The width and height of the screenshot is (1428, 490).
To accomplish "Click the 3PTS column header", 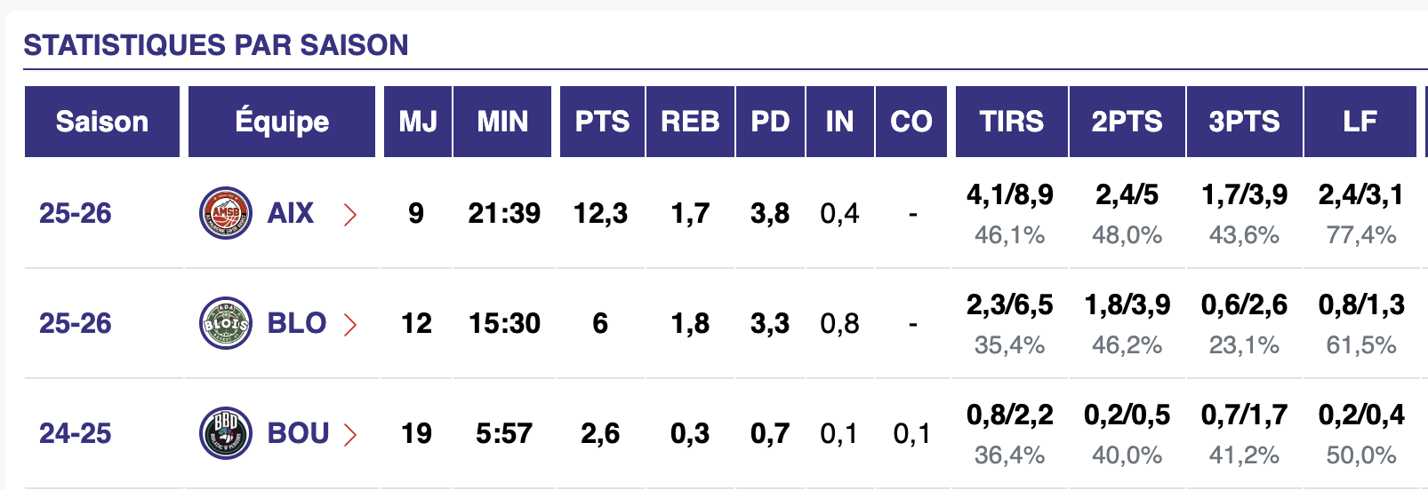I will click(1244, 122).
